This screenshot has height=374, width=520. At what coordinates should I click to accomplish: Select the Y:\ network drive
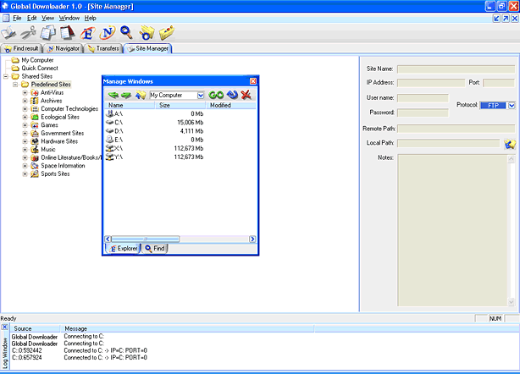[x=114, y=157]
